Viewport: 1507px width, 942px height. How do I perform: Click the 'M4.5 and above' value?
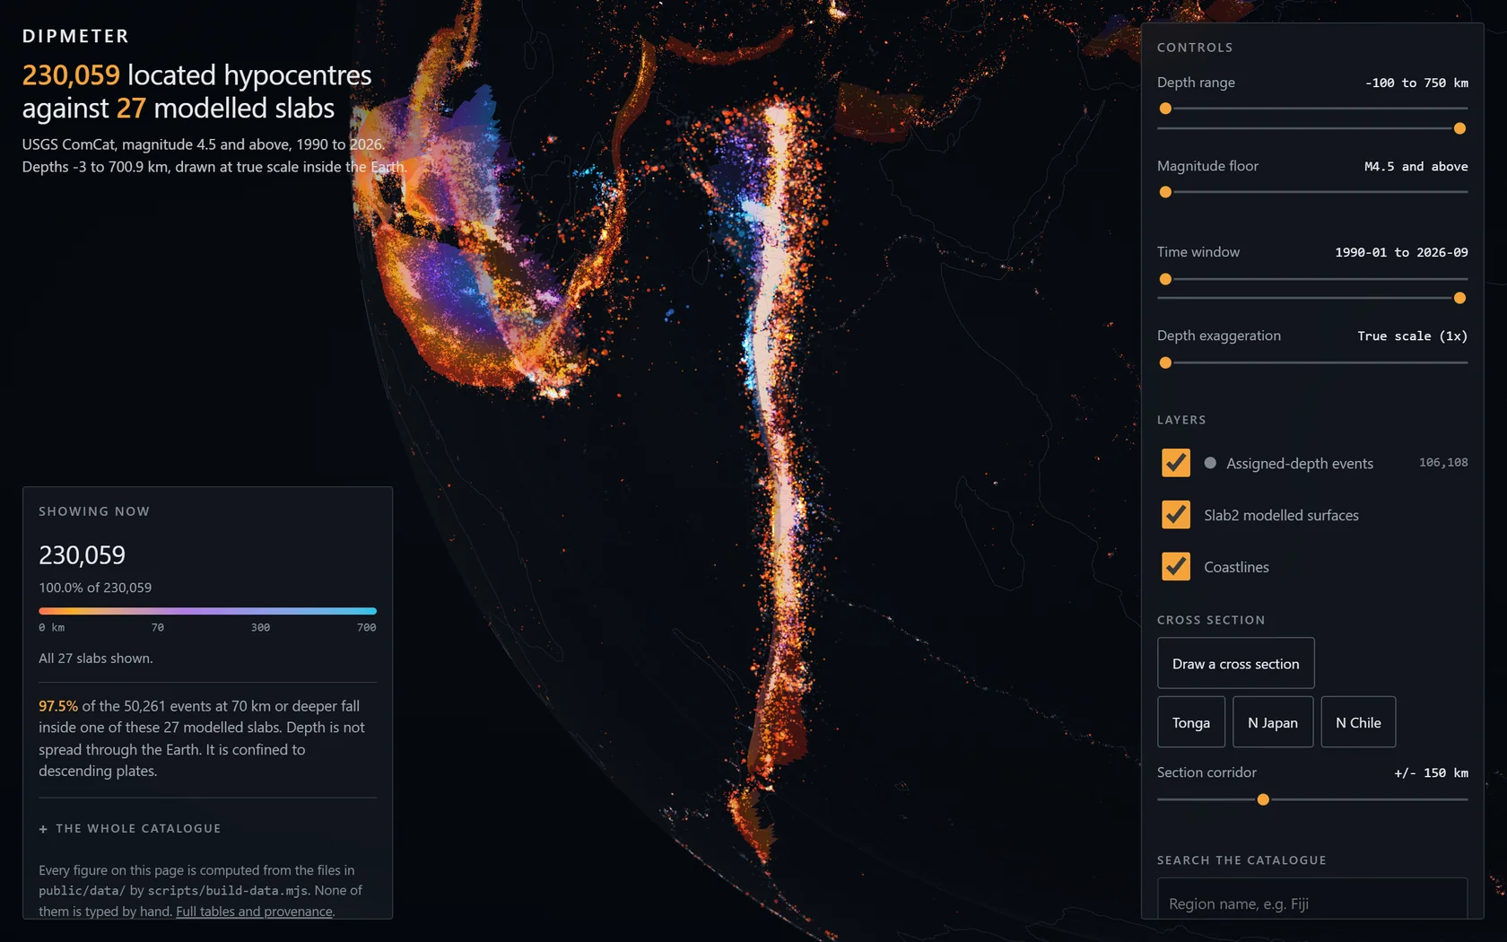(x=1416, y=166)
